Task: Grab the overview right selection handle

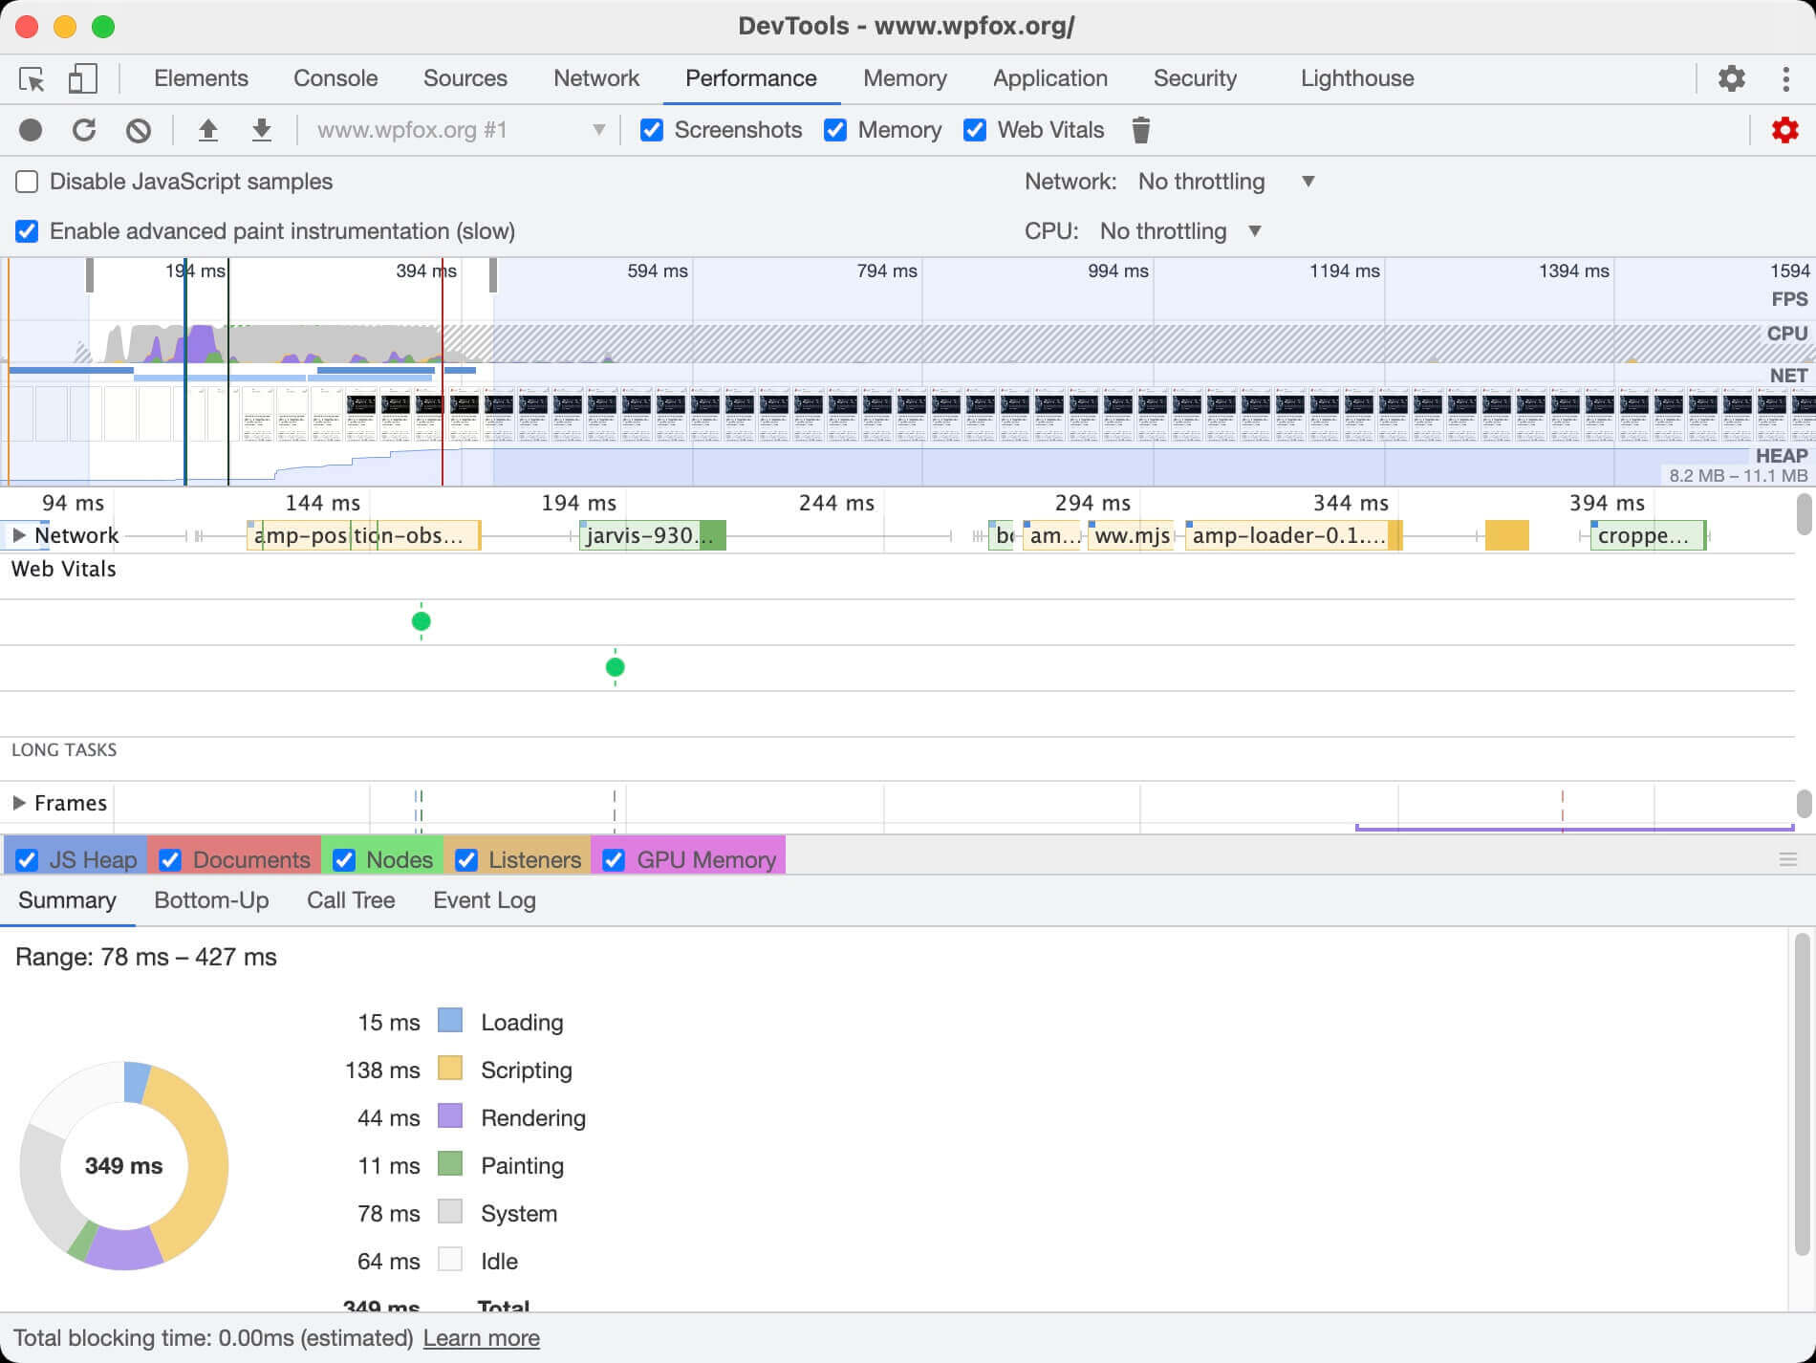Action: click(493, 275)
